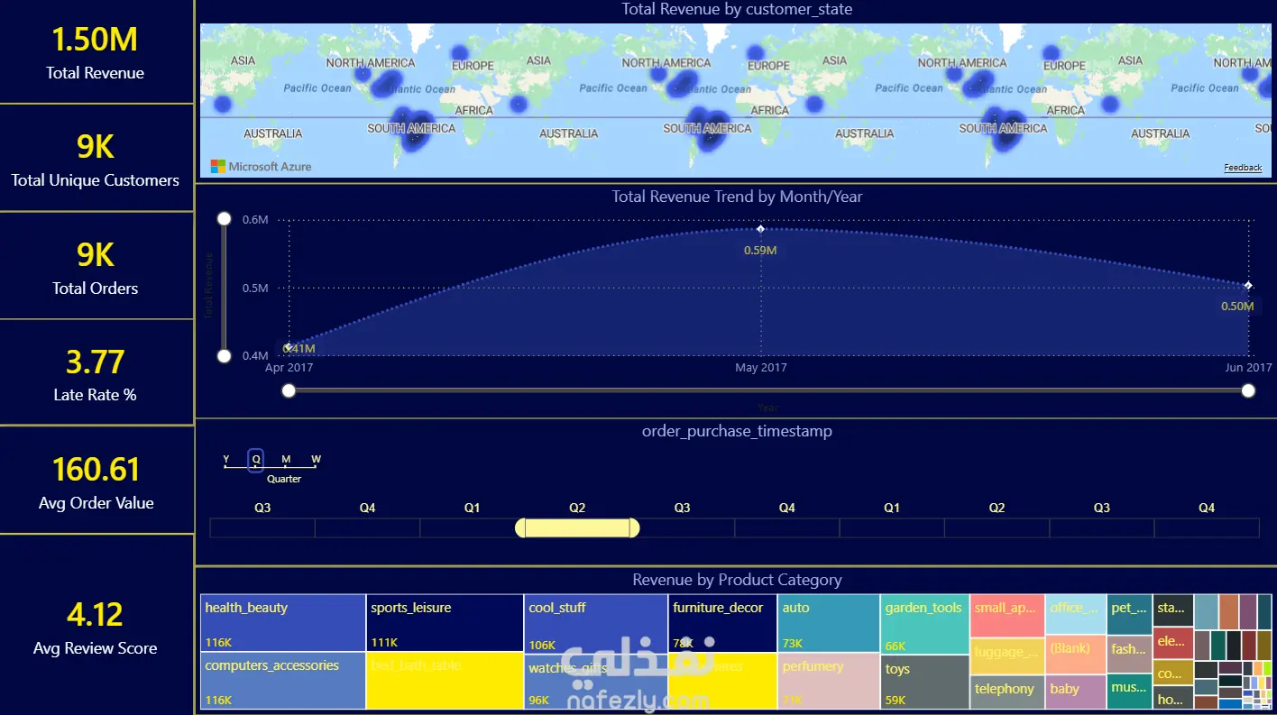
Task: Select the luggage_ treemap tile
Action: point(1007,655)
